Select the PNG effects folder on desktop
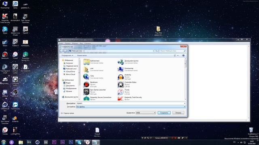Viewport: 259px width, 145px height. tap(158, 31)
